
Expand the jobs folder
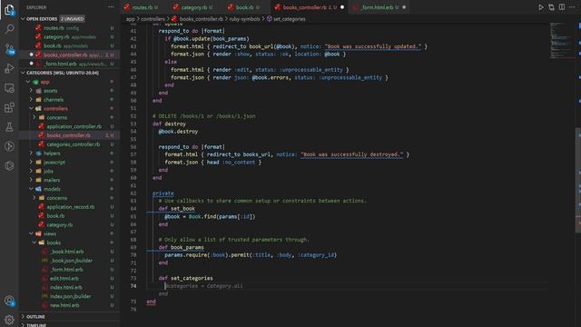[x=32, y=171]
